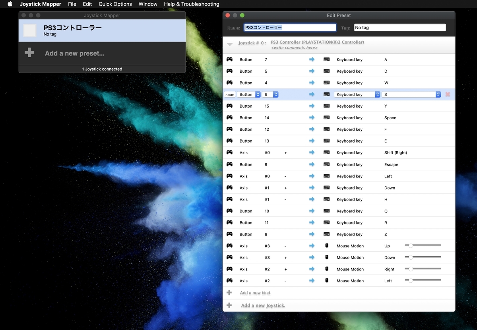Open the Window menu
477x330 pixels.
click(148, 4)
